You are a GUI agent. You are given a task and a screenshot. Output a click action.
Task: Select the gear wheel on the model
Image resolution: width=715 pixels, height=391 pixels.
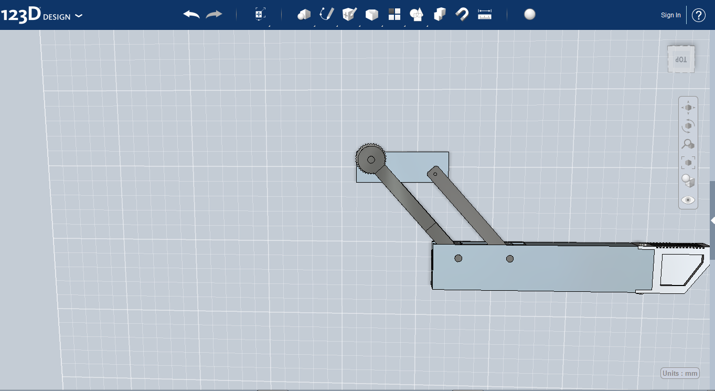point(371,159)
